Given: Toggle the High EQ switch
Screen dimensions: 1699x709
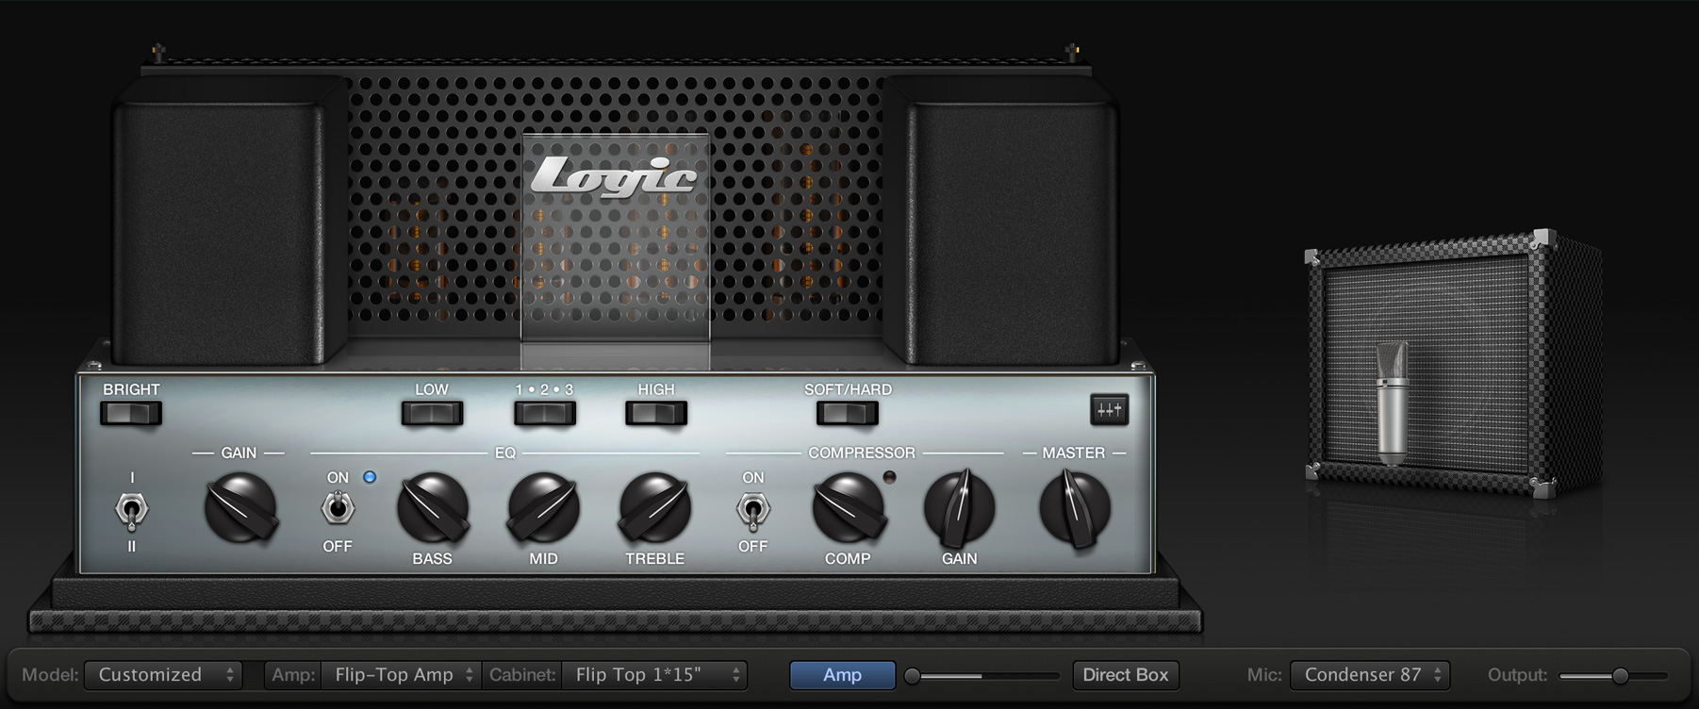Looking at the screenshot, I should pyautogui.click(x=656, y=413).
